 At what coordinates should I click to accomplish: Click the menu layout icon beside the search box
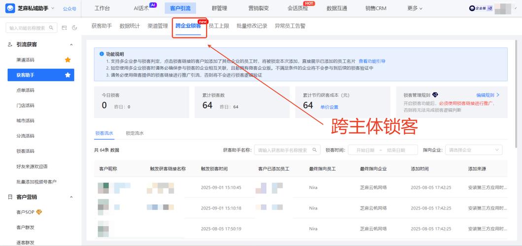tap(65, 28)
